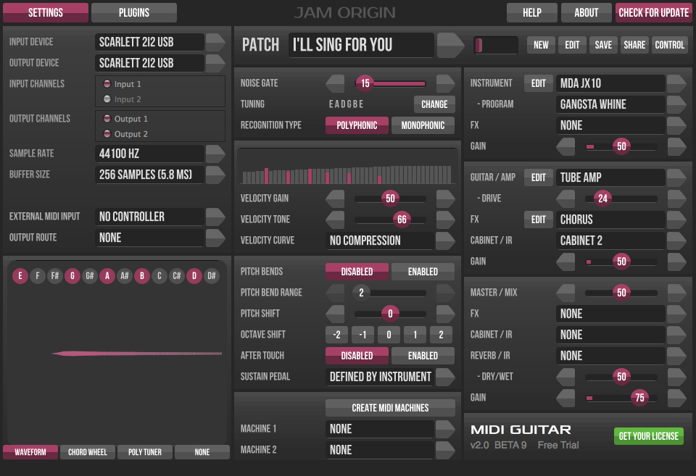This screenshot has width=696, height=476.
Task: Open Cabinet 2 selection dropdown
Action: [x=676, y=241]
